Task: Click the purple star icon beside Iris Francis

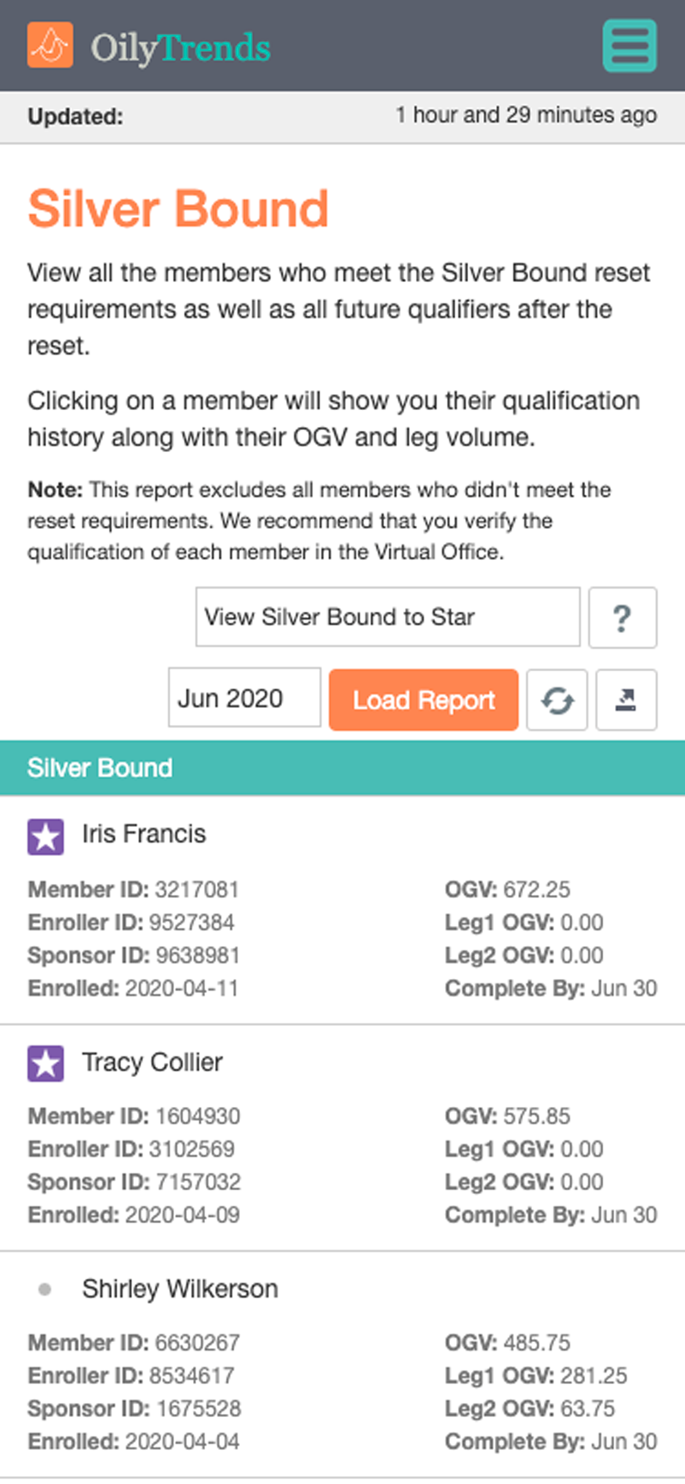Action: tap(45, 836)
